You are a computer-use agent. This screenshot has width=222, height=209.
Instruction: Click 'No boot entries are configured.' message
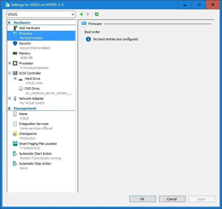(116, 39)
